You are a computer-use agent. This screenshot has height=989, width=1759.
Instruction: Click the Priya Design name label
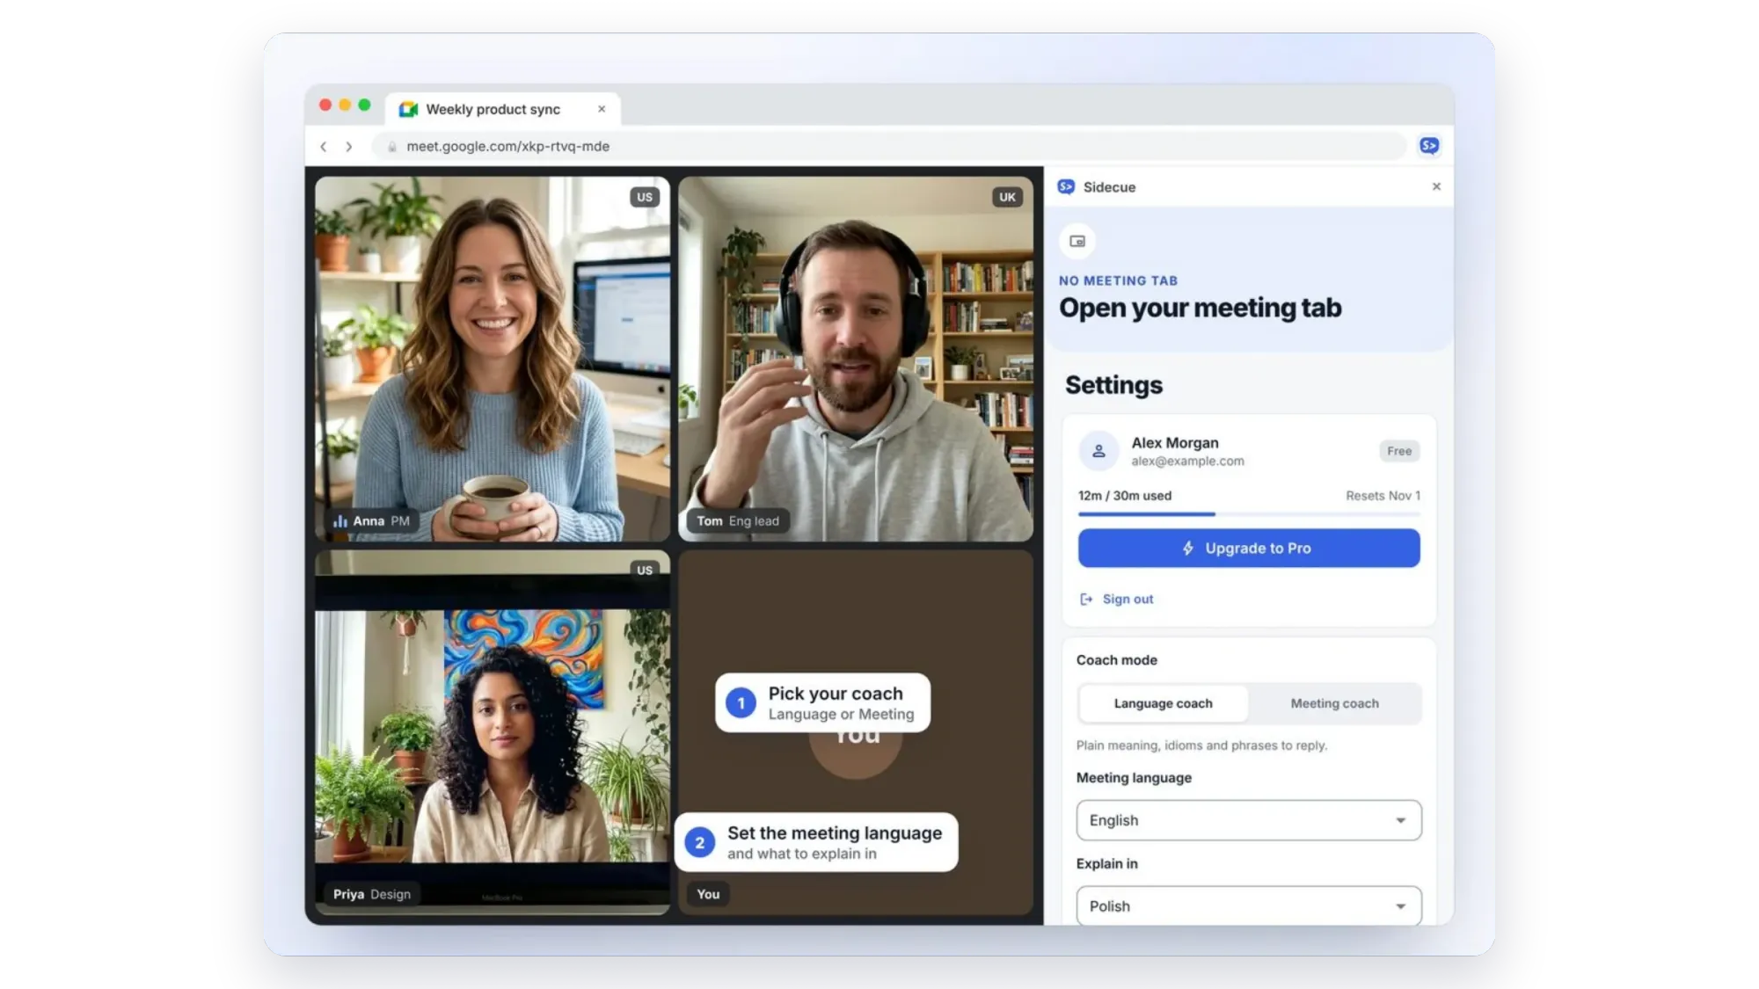[x=372, y=894]
